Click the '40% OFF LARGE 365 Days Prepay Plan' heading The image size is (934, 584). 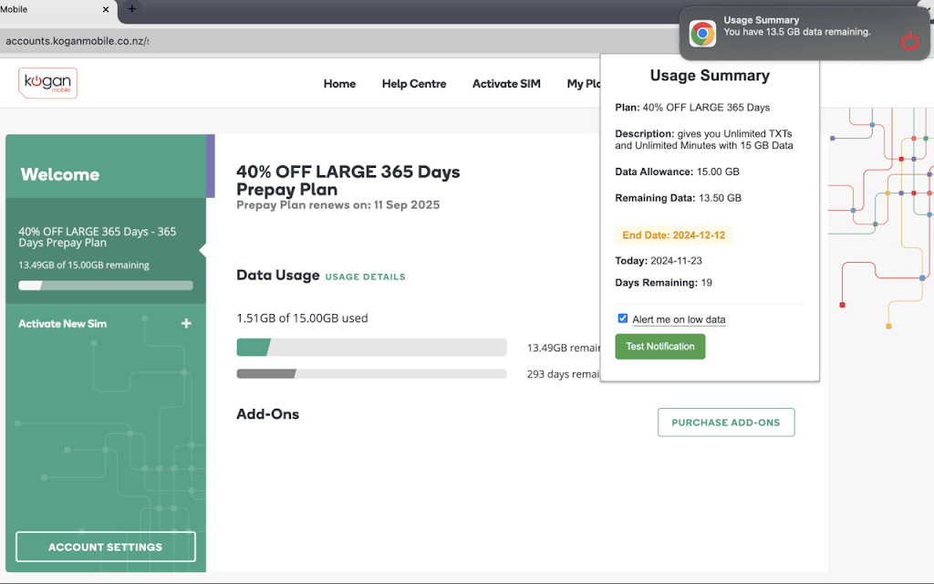point(348,181)
